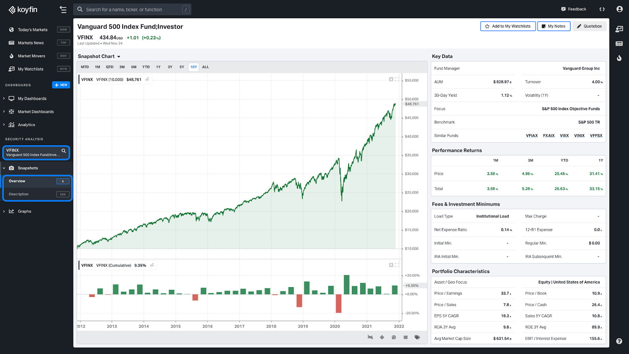
Task: Toggle the crosshair icon under chart
Action: (x=382, y=337)
